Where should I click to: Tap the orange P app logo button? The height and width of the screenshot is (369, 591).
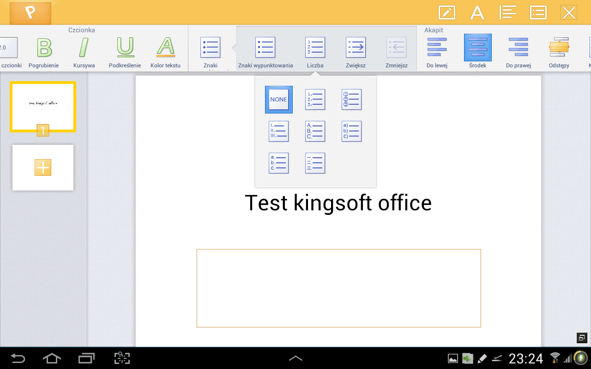click(x=30, y=13)
